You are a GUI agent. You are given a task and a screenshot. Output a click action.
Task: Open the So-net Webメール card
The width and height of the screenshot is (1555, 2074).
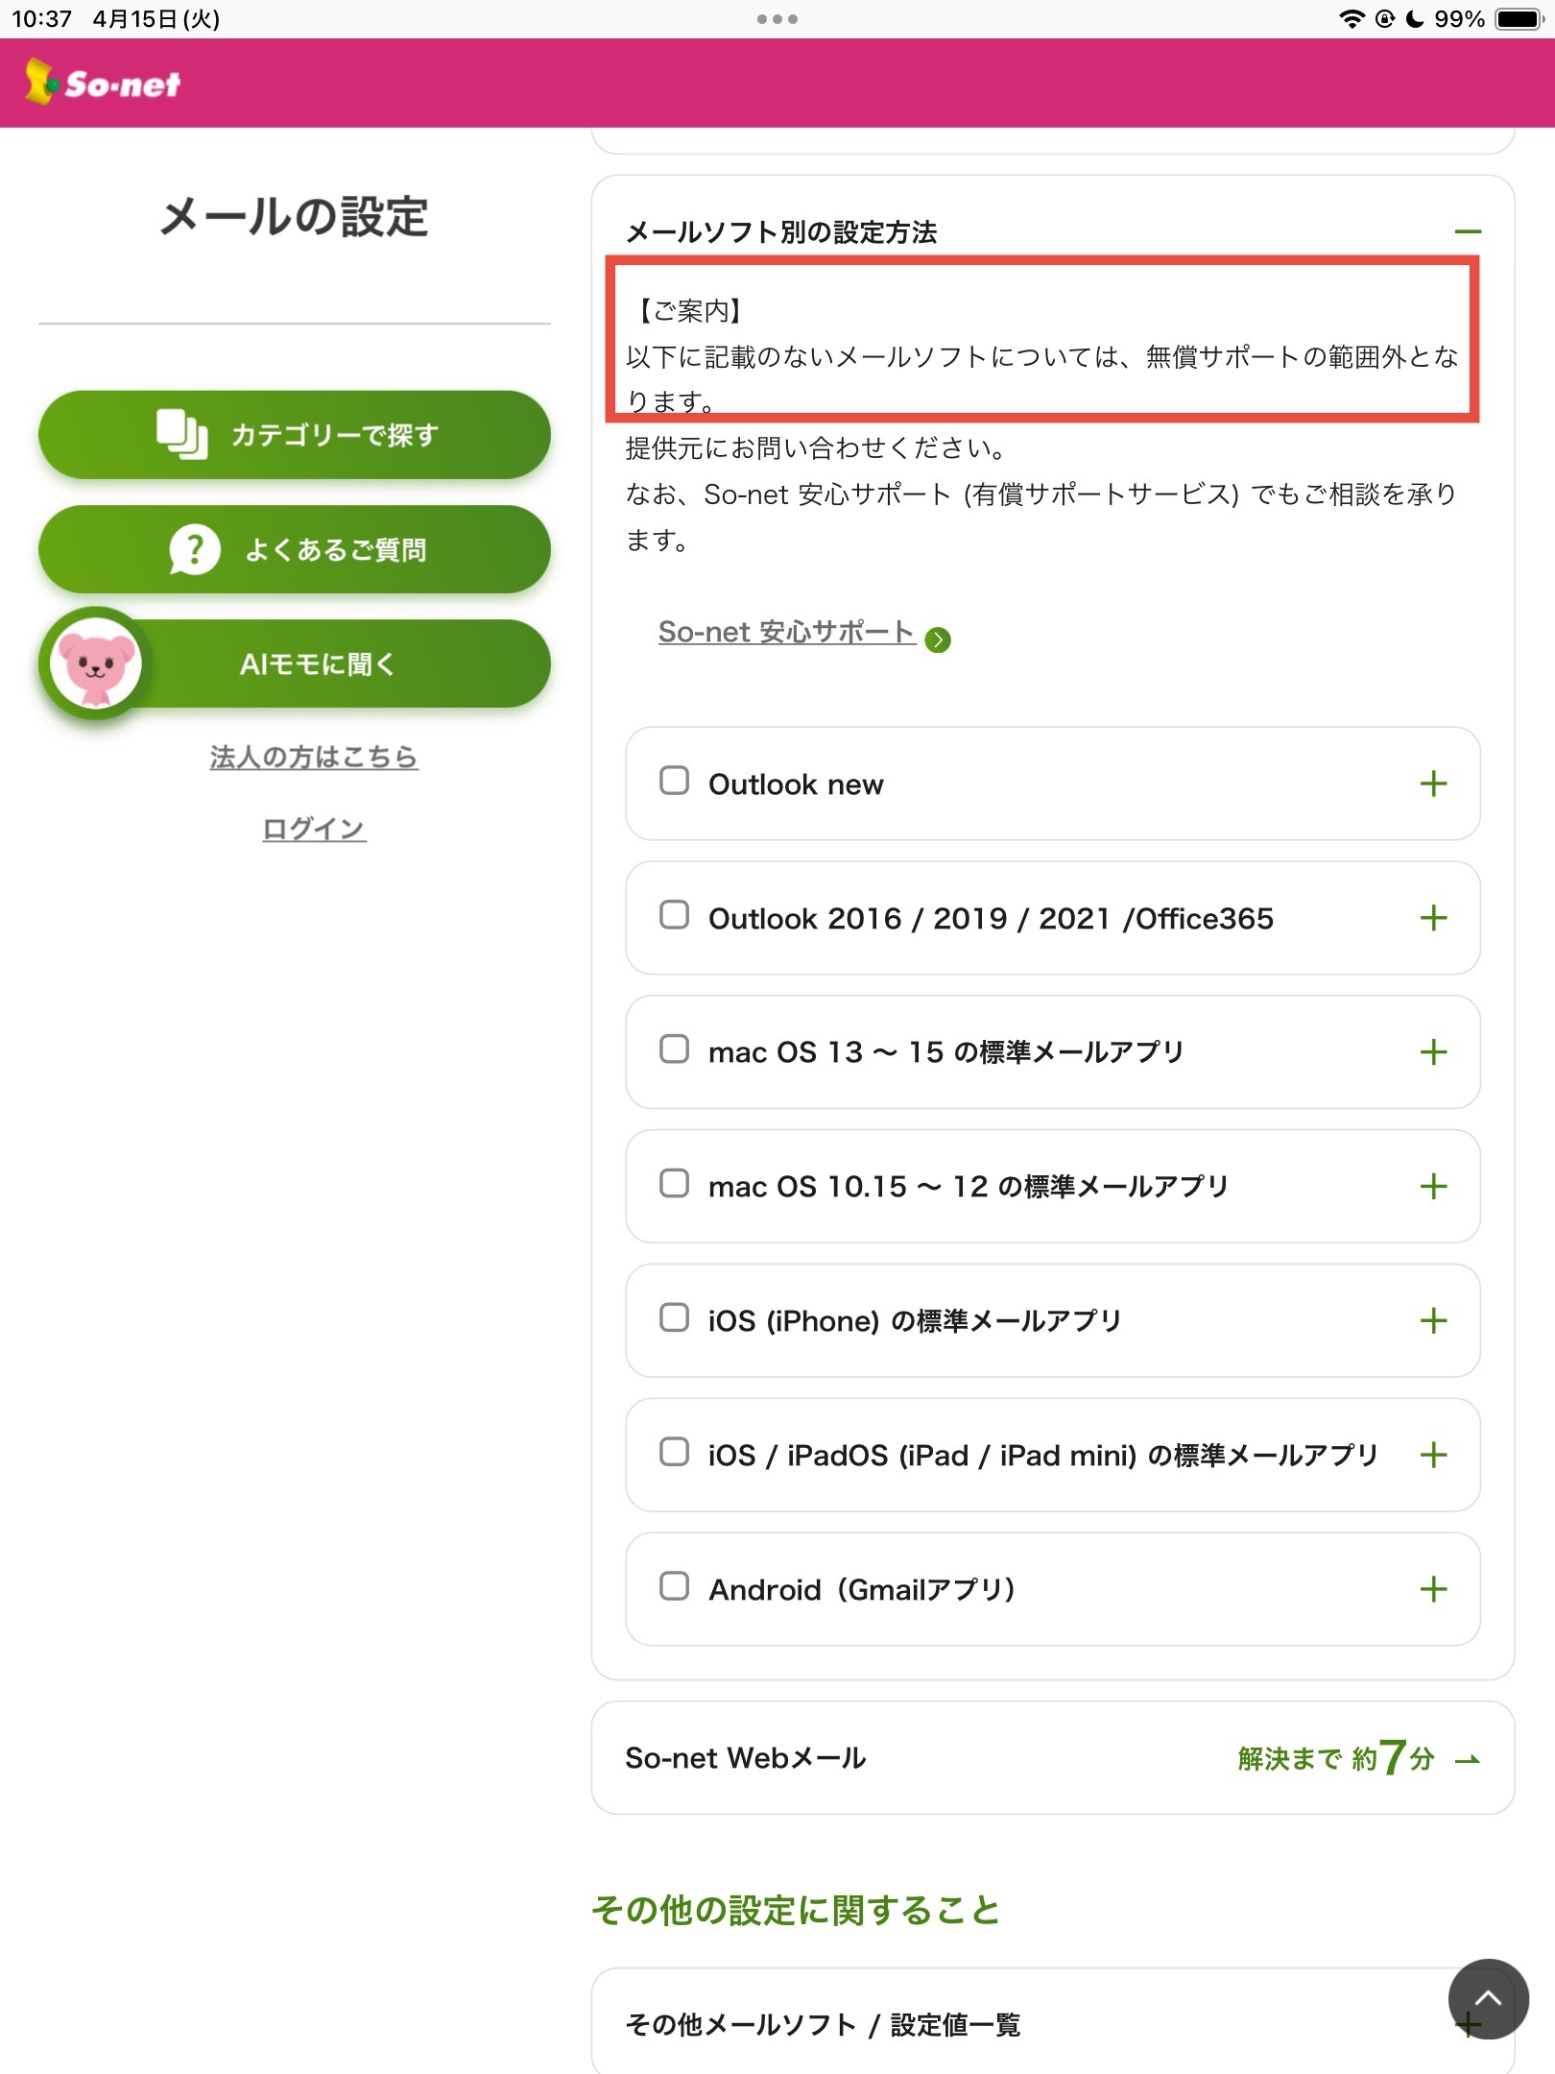1053,1758
